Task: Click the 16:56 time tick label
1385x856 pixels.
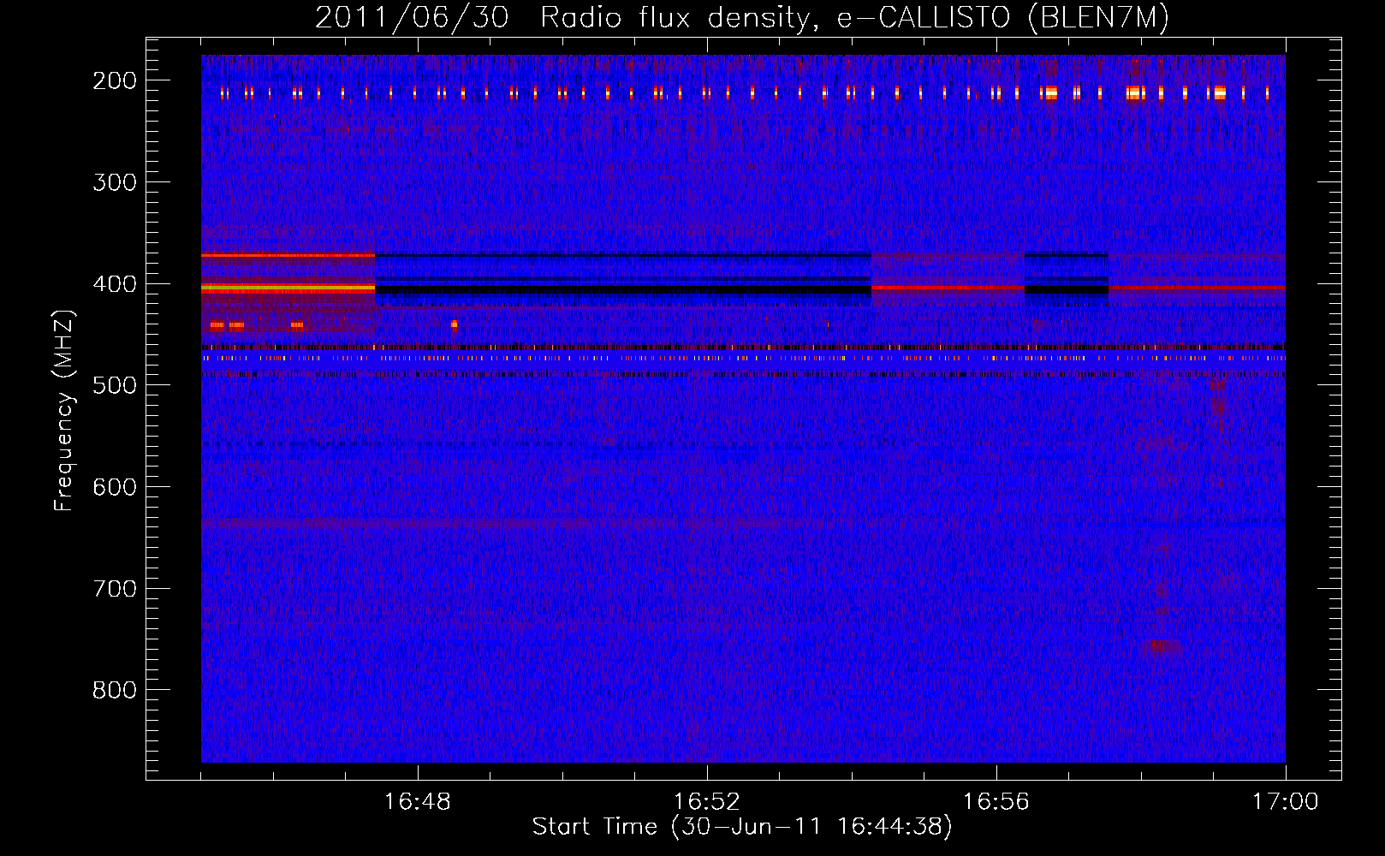Action: [x=996, y=802]
